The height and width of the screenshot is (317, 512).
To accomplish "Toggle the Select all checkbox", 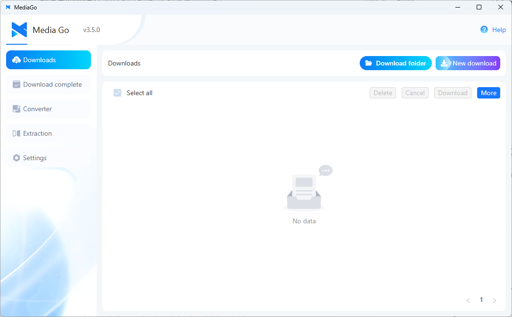I will [117, 93].
